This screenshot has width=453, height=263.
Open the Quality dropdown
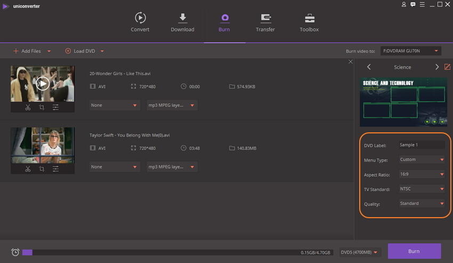click(422, 203)
